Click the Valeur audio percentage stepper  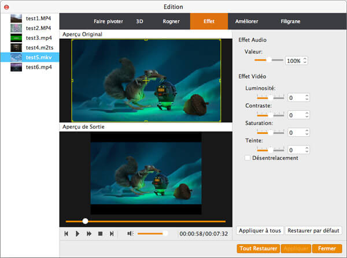[x=305, y=61]
